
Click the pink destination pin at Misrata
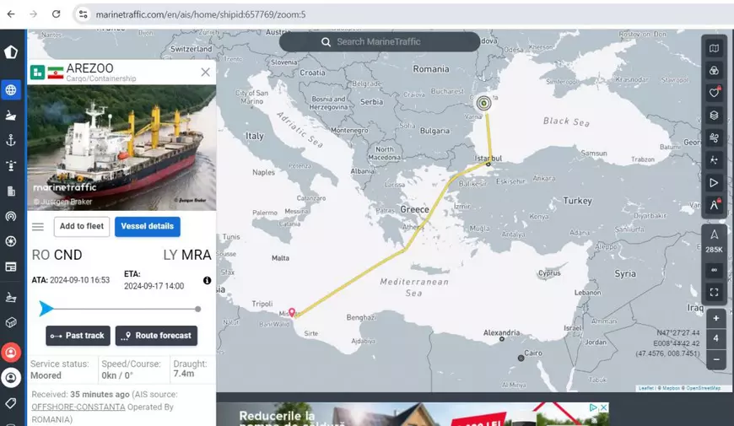coord(292,312)
